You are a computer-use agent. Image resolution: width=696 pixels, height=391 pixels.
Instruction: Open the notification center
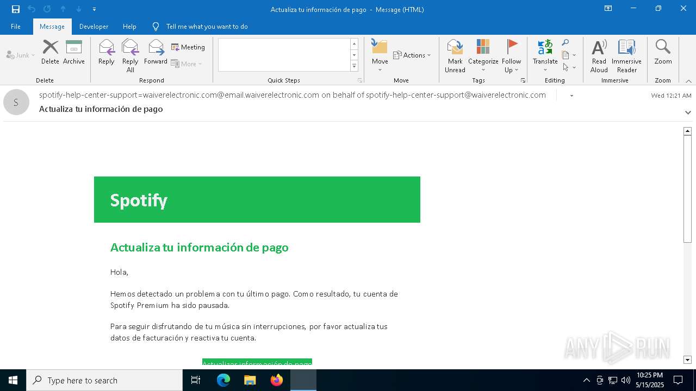(678, 380)
